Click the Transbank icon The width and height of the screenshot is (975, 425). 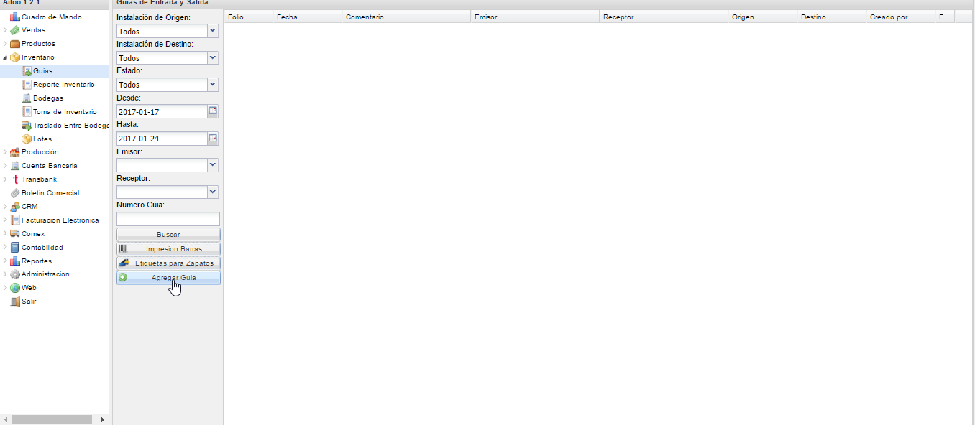coord(15,179)
